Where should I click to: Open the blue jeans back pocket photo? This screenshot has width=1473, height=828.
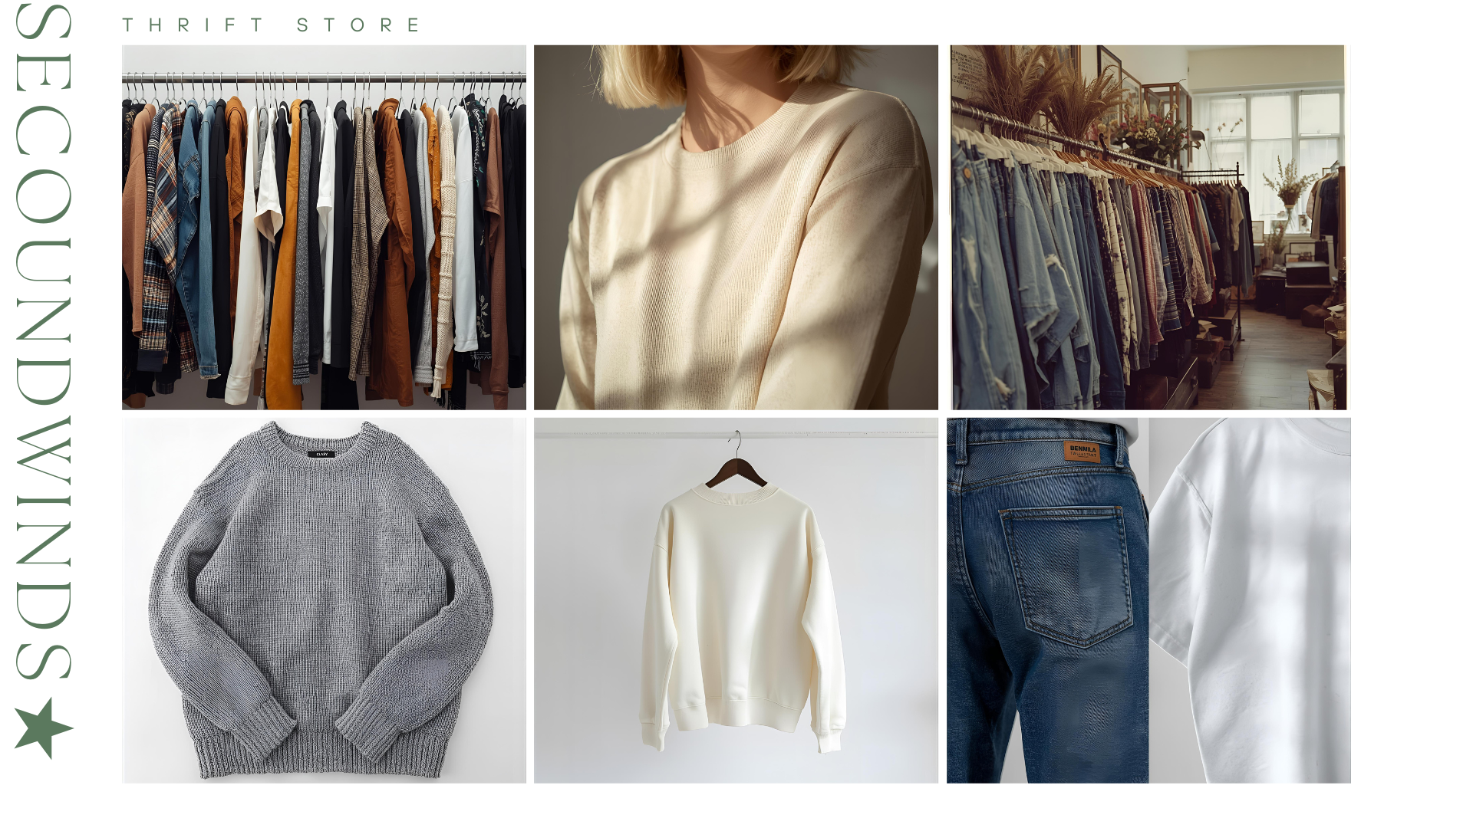(1047, 600)
